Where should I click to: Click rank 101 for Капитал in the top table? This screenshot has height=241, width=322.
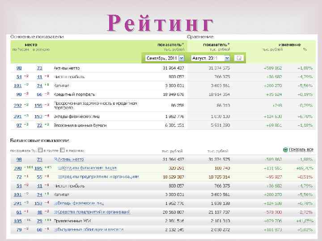pos(17,86)
